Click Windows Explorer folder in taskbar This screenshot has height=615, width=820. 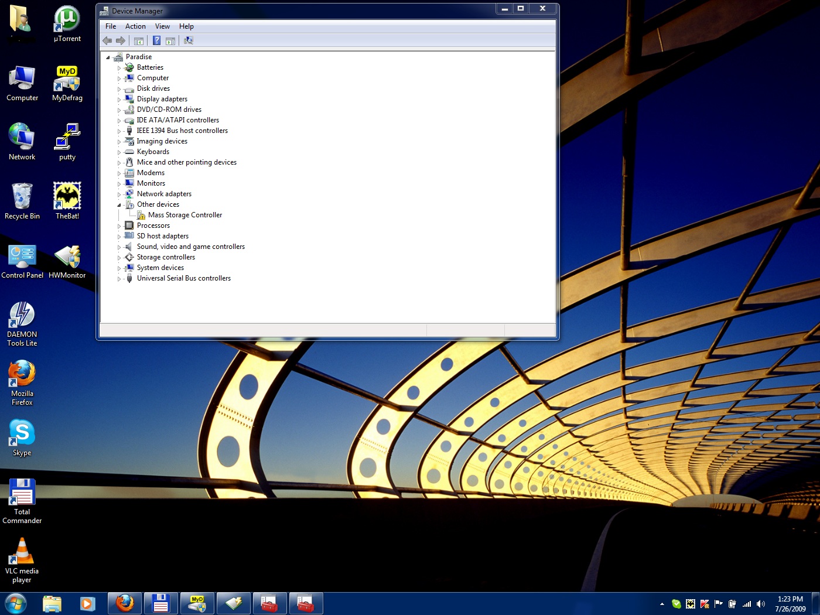[x=52, y=603]
